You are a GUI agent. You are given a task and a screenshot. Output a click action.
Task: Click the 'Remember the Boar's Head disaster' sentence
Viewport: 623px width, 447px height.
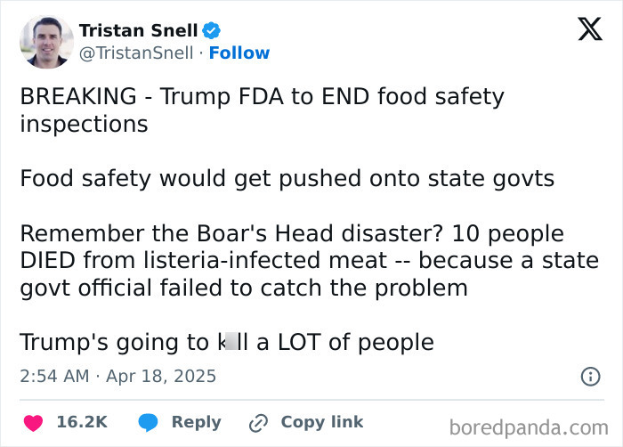[231, 233]
